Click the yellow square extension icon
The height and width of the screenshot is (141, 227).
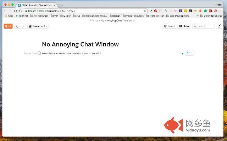(x=185, y=11)
